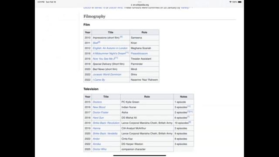Click the Film table Year header

coord(88,32)
